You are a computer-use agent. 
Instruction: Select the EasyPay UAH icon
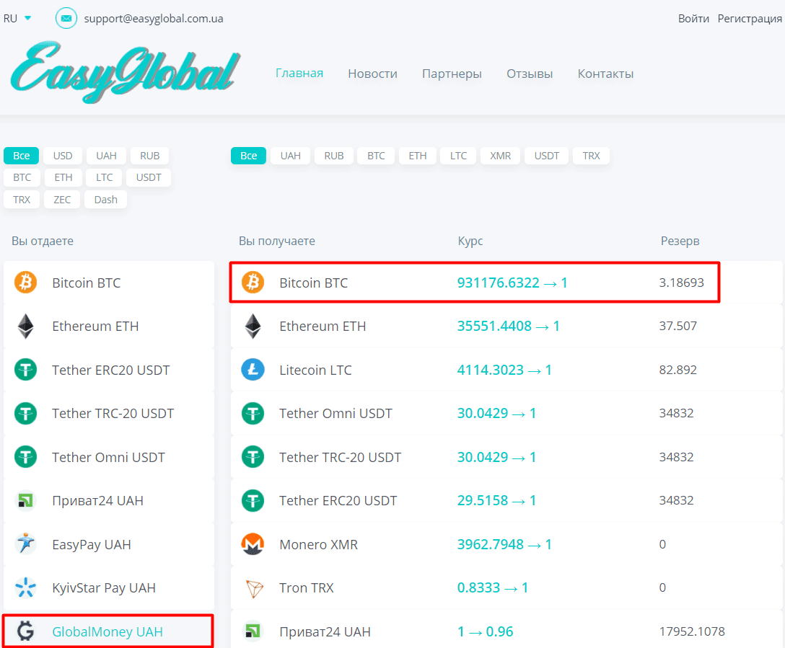coord(25,544)
